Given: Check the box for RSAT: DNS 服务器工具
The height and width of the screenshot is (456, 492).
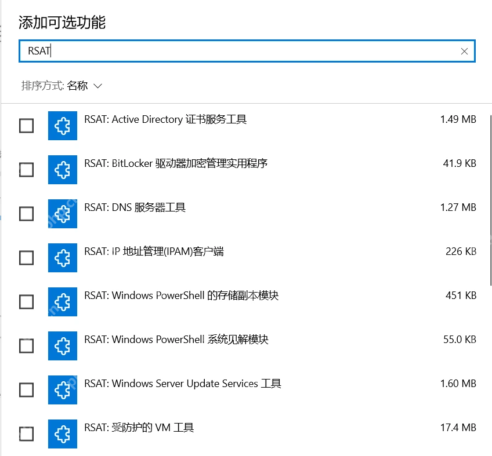Looking at the screenshot, I should 26,214.
